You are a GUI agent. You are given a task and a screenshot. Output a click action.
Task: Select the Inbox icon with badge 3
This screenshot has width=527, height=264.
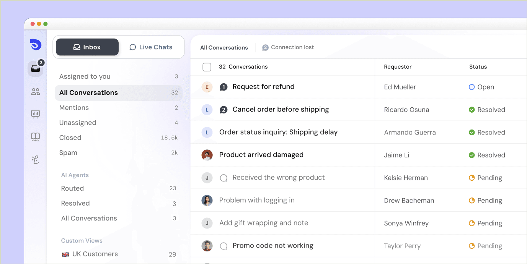click(35, 68)
